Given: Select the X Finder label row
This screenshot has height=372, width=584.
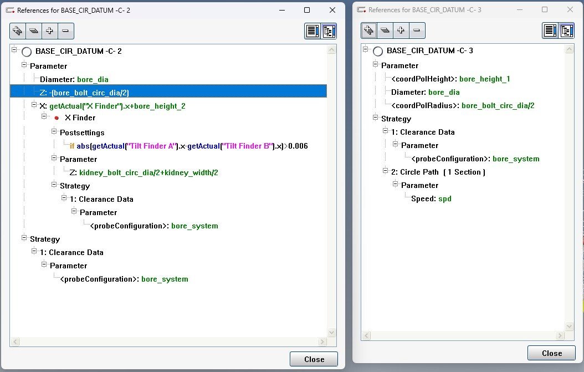Looking at the screenshot, I should point(80,118).
